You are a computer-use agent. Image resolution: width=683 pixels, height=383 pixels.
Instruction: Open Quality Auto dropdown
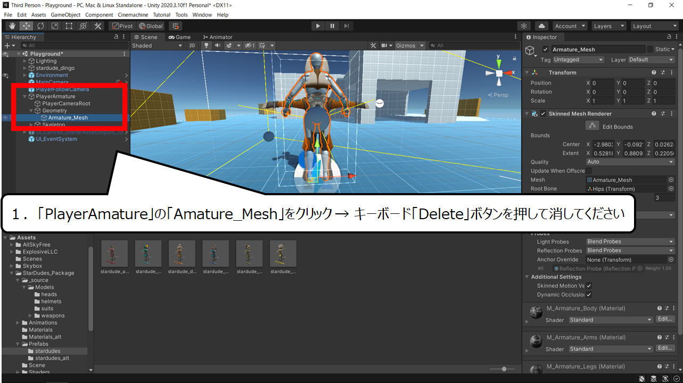pyautogui.click(x=630, y=162)
